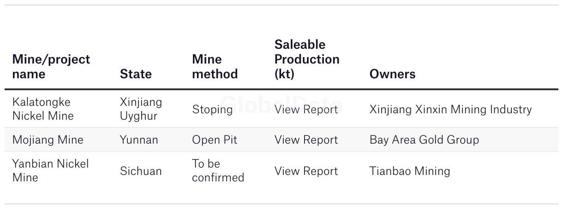Open View Report link for Mojiang Mine
563x209 pixels.
pos(306,139)
